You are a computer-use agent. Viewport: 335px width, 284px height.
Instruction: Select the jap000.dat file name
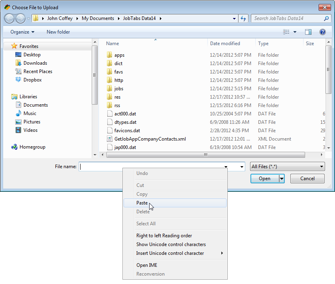(x=125, y=147)
